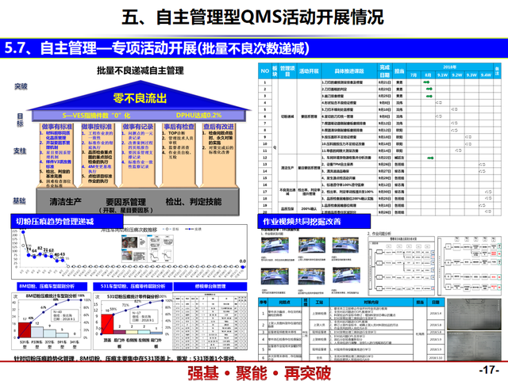Viewport: 508px width, 381px height.
Task: Click the blue label 作业视频共同挖掘改善
Action: tap(314, 222)
